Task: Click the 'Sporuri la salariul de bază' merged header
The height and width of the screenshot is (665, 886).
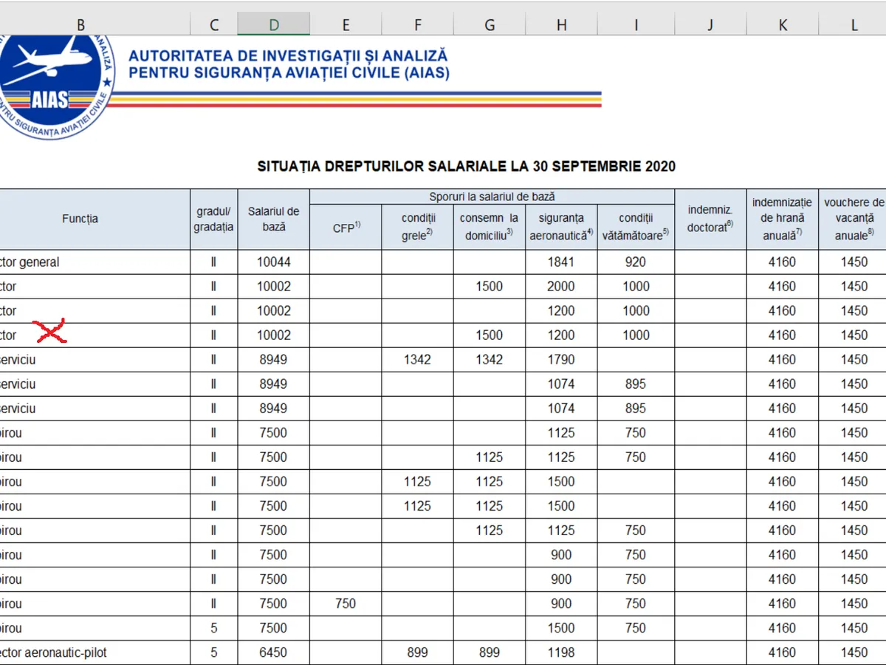Action: 492,197
